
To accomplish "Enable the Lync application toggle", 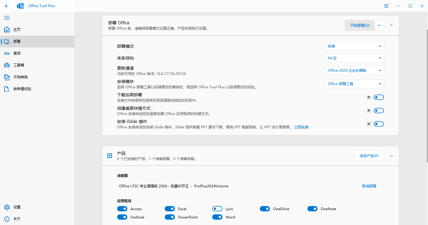I will tap(217, 209).
